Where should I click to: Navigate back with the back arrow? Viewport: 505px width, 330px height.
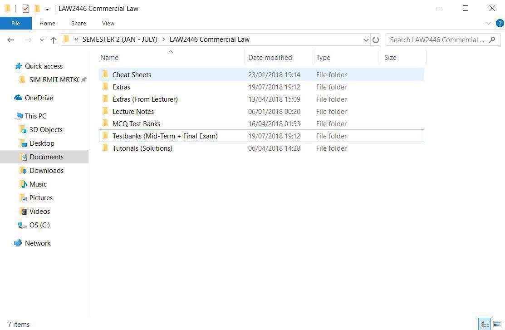[x=11, y=39]
